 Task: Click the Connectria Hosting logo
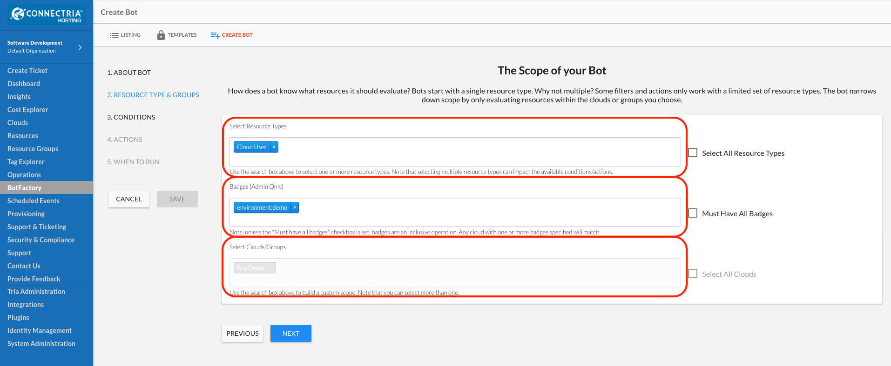[47, 15]
